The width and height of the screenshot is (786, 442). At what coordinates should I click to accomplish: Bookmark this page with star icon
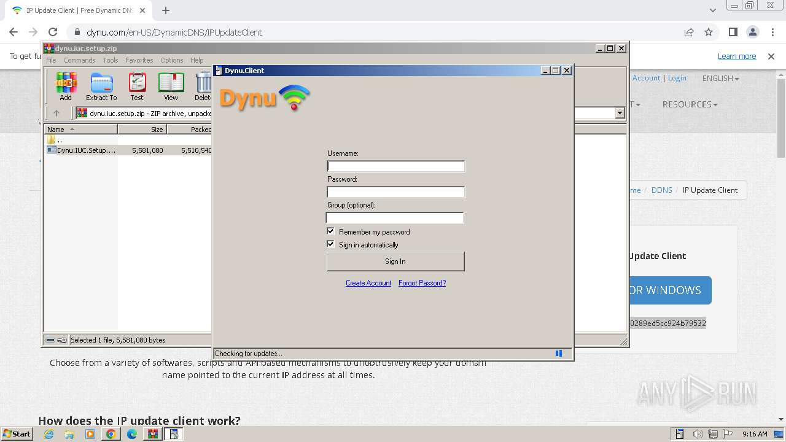pyautogui.click(x=709, y=32)
